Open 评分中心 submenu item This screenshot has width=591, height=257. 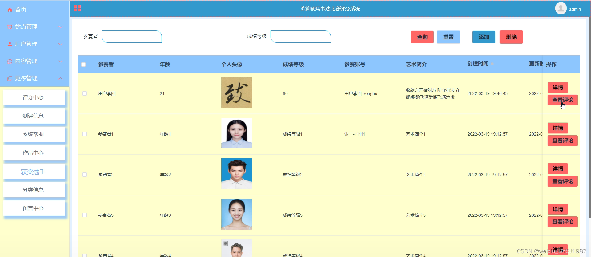34,97
